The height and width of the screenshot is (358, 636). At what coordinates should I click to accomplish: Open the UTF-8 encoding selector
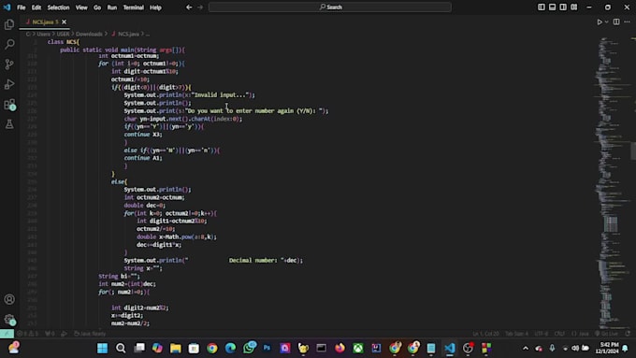(541, 334)
